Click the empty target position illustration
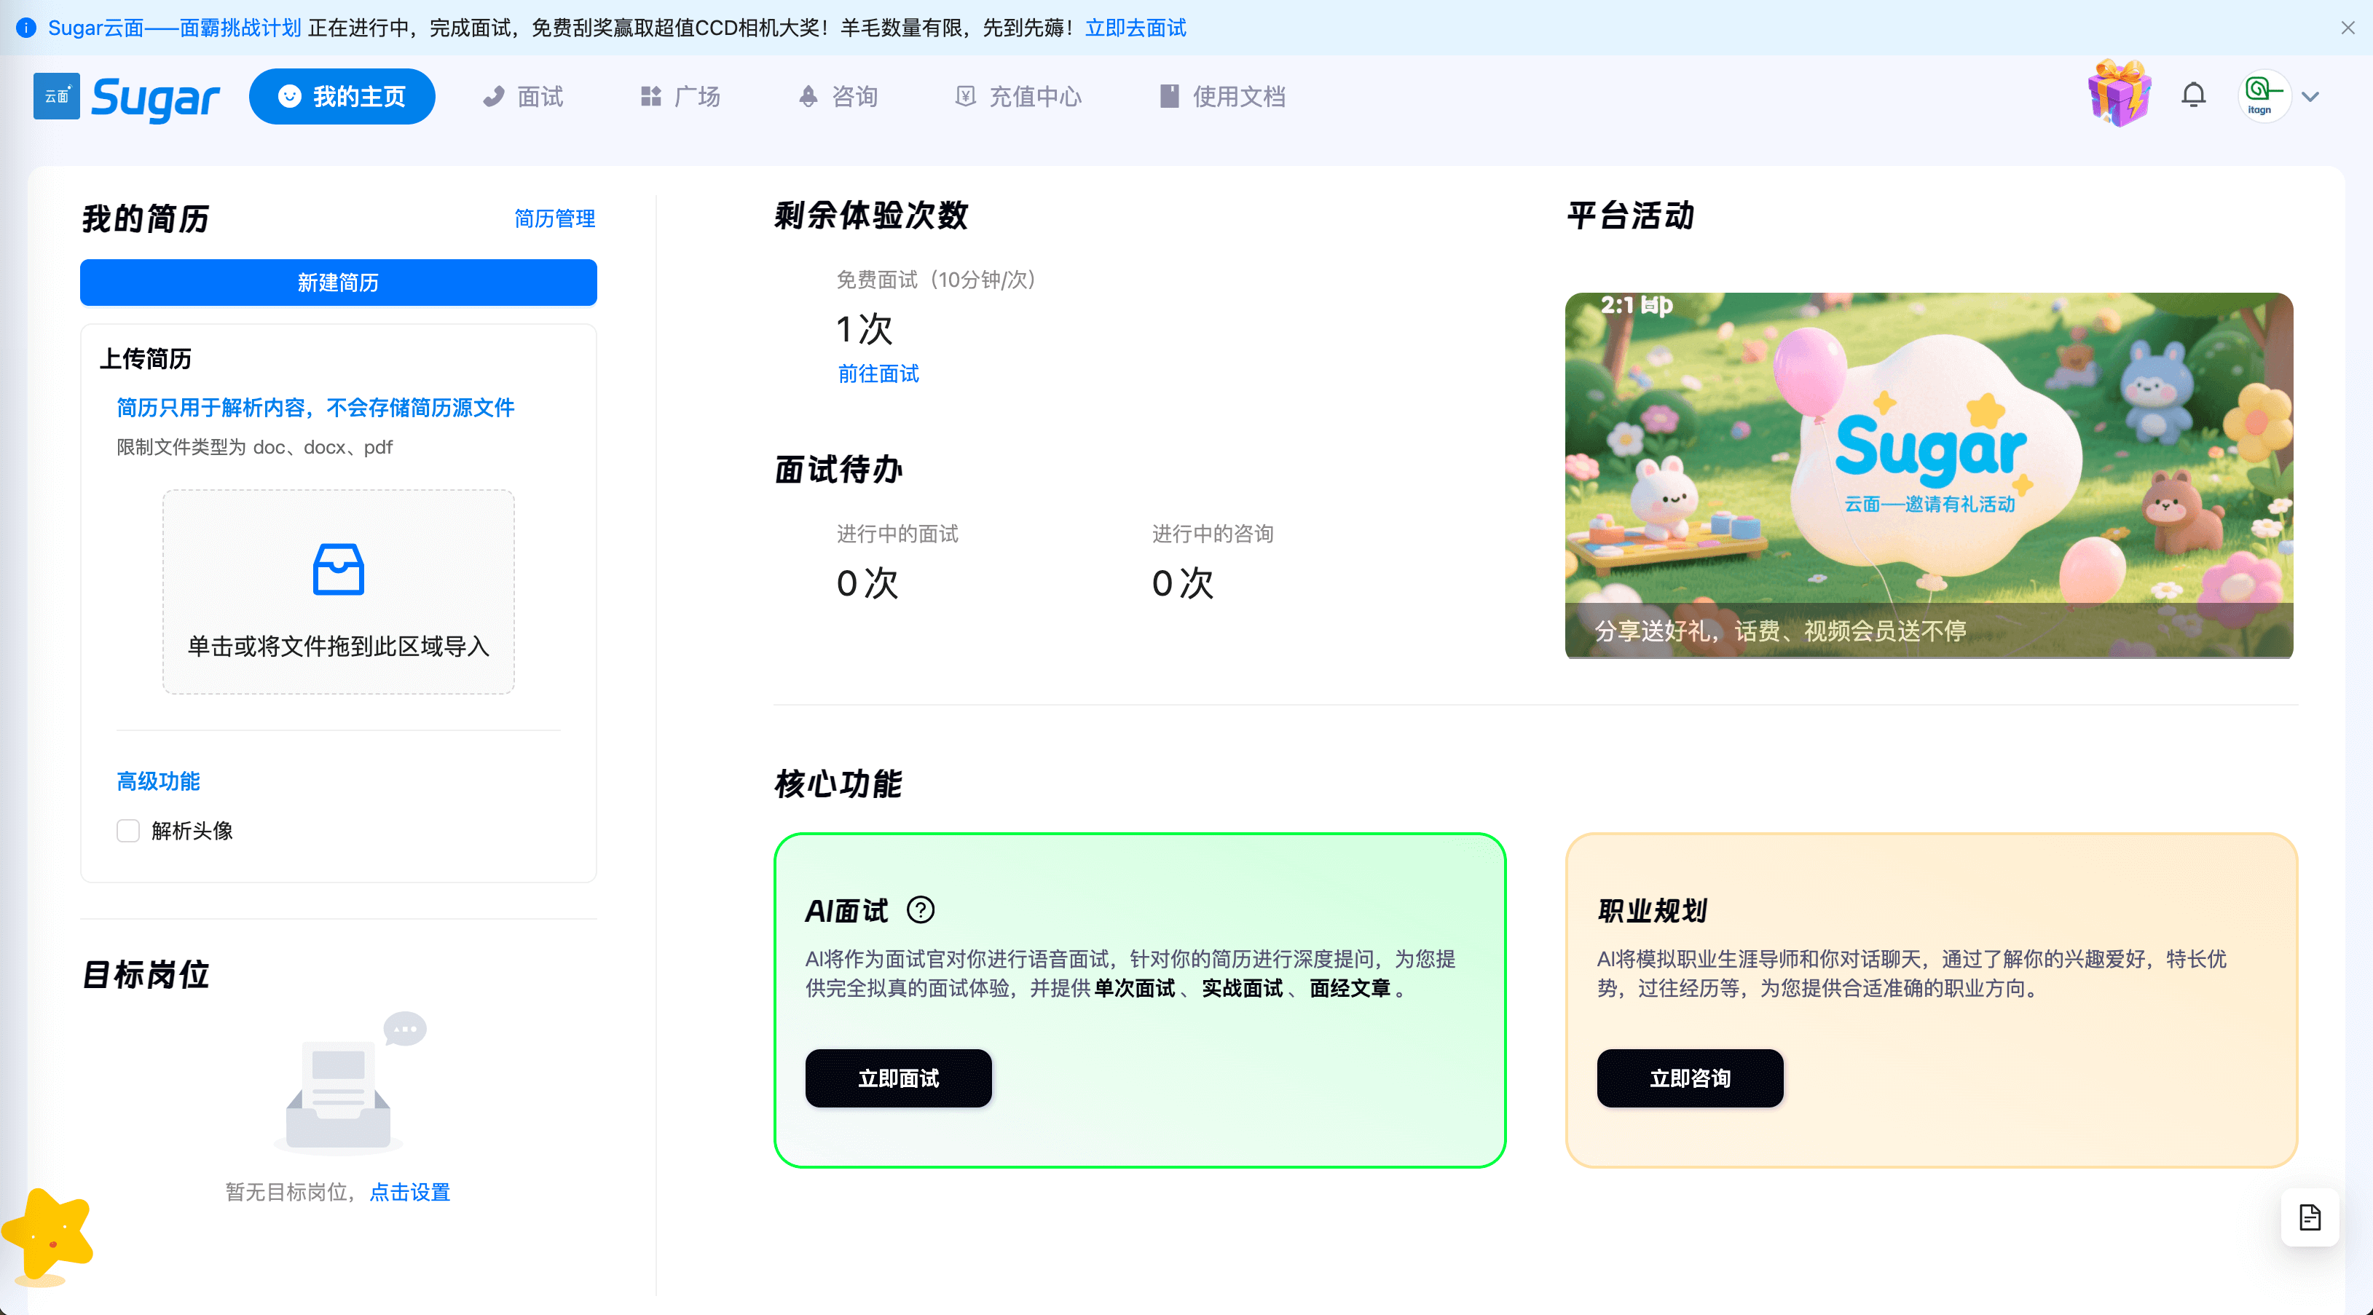This screenshot has height=1315, width=2373. [350, 1084]
